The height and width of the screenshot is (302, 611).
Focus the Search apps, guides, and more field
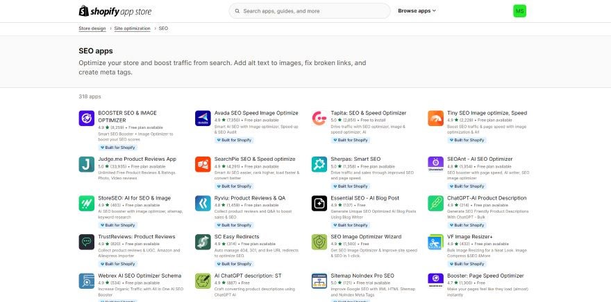pos(310,11)
